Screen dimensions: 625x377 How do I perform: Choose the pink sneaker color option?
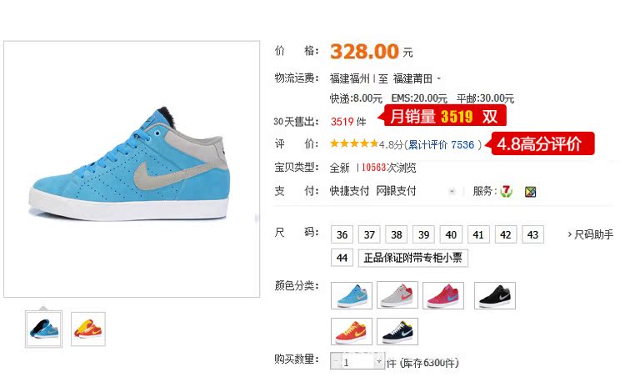(x=443, y=295)
